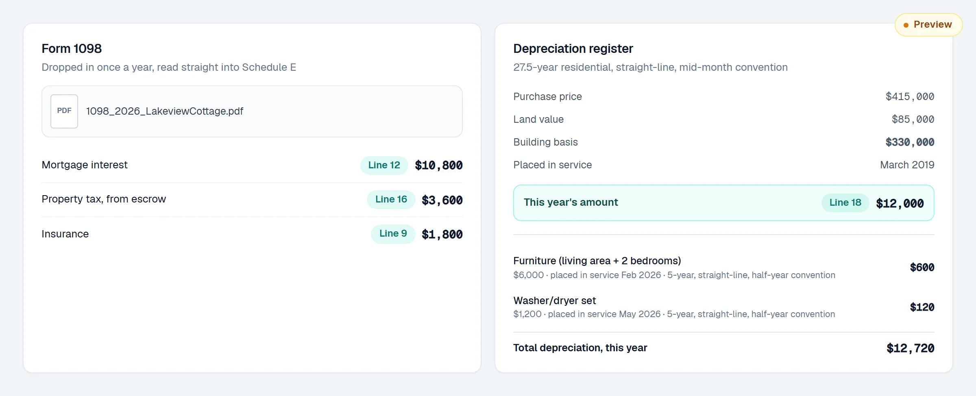
Task: Click the Total depreciation $12,720 value
Action: [910, 348]
